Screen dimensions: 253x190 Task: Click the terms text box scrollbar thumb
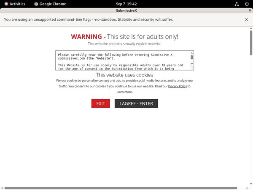pos(192,57)
